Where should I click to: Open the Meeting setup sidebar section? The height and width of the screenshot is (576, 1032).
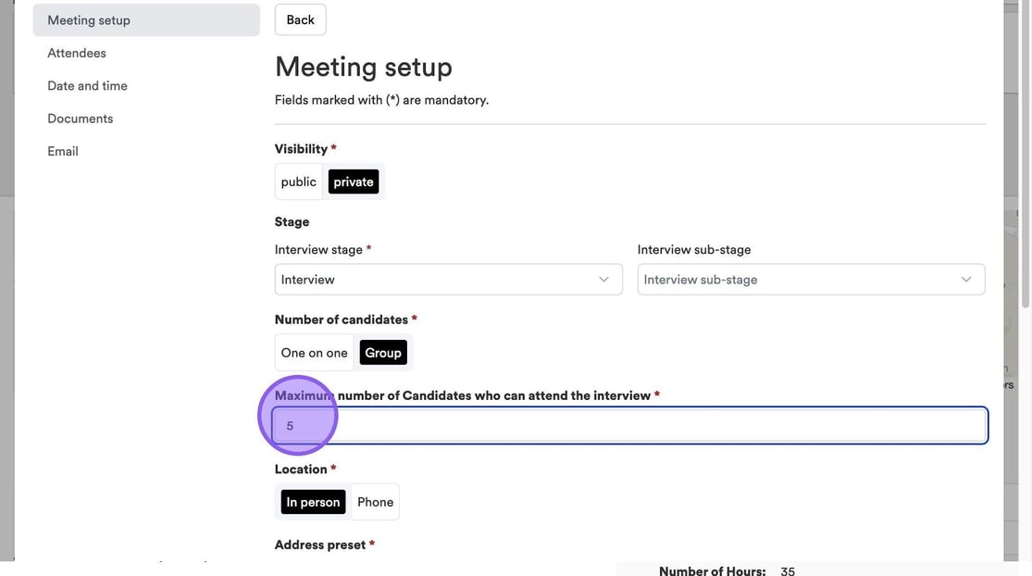[x=89, y=20]
